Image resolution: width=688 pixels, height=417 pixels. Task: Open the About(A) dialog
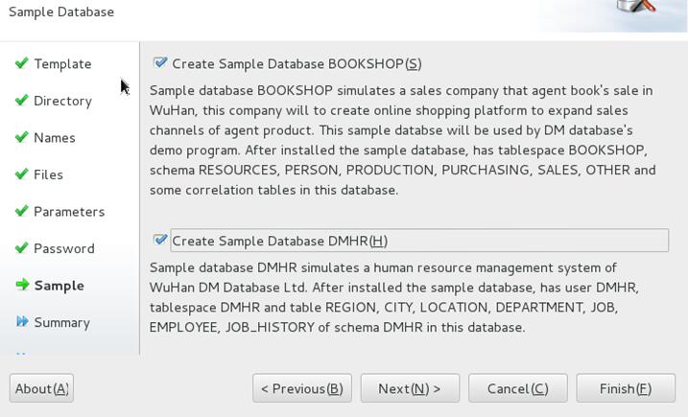[41, 388]
